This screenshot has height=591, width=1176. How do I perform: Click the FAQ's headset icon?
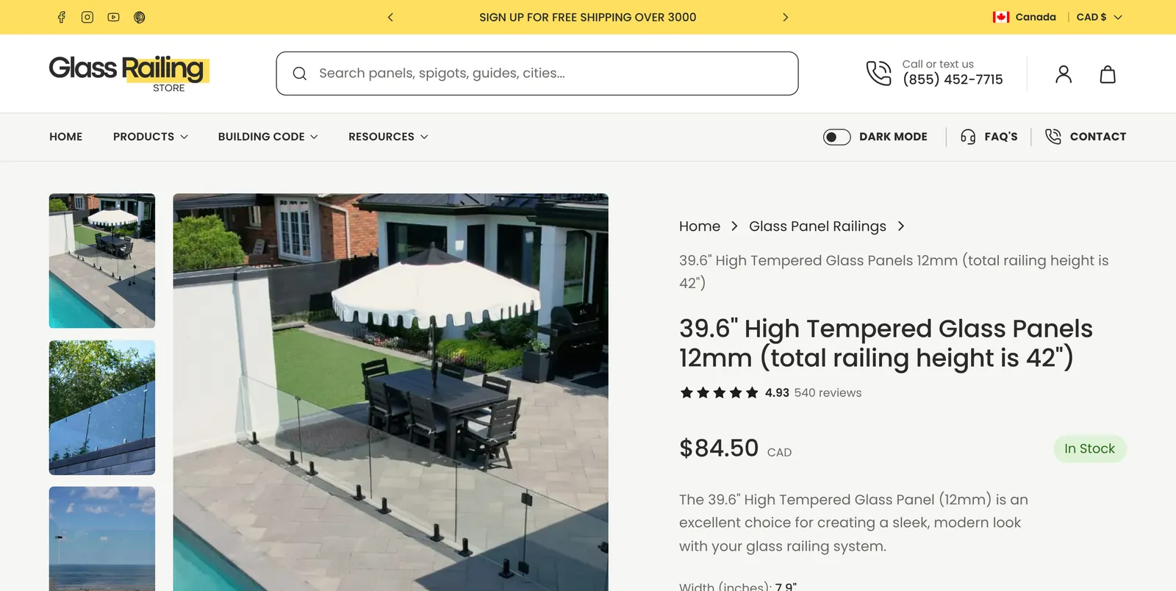pos(968,137)
